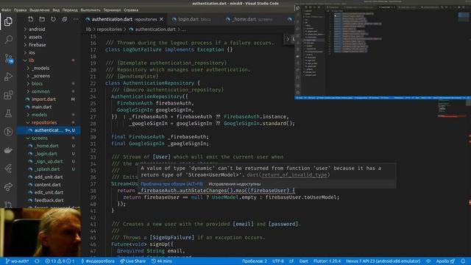471x265 pixels.
Task: Collapse the repositories folder
Action: 44,123
